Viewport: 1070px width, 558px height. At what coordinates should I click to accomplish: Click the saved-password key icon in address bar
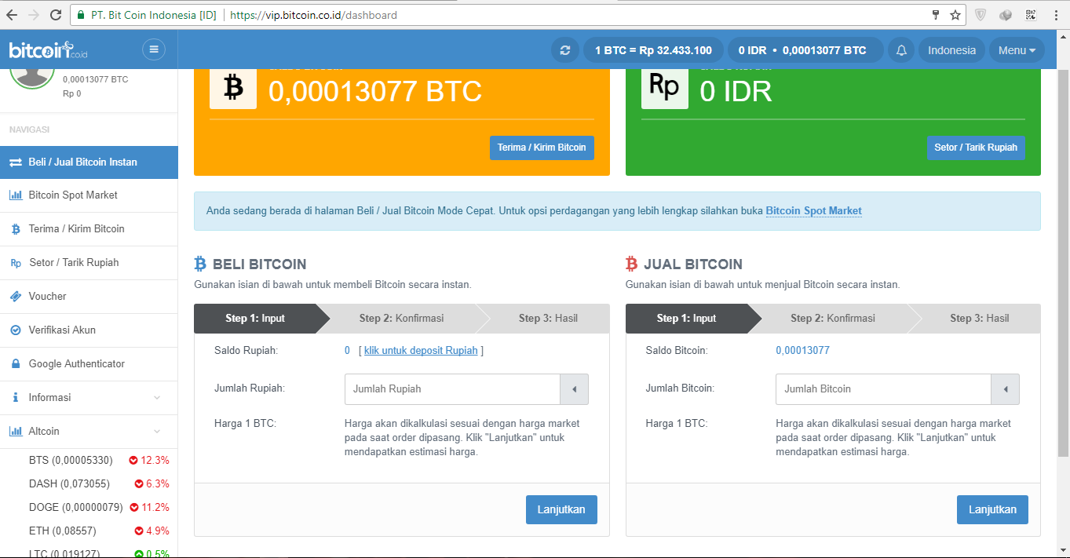[935, 15]
